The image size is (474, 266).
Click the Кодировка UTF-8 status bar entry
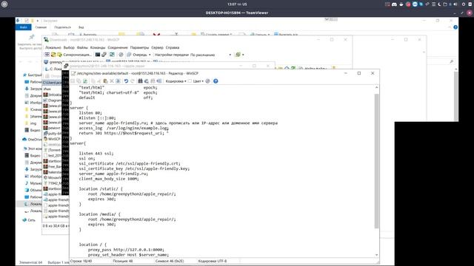[x=213, y=261]
